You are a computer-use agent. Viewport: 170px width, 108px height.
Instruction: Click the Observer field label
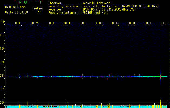[x=55, y=3]
